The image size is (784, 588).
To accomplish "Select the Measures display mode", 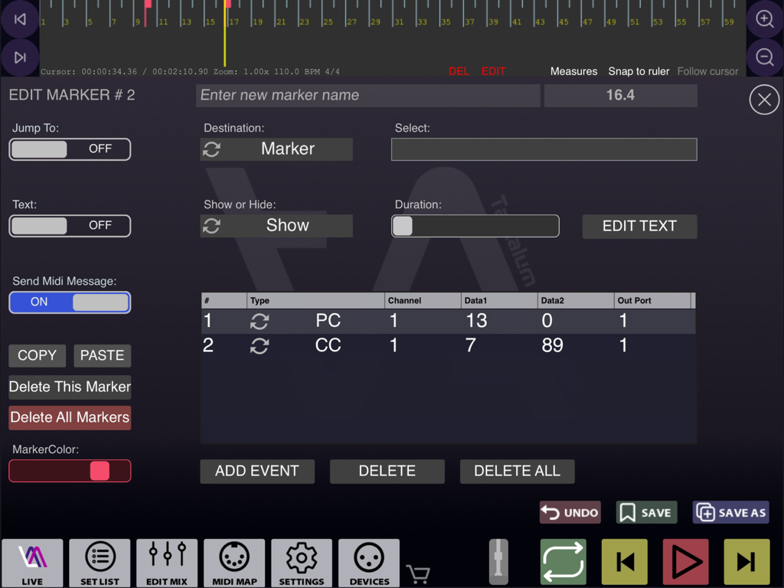I will (x=573, y=71).
